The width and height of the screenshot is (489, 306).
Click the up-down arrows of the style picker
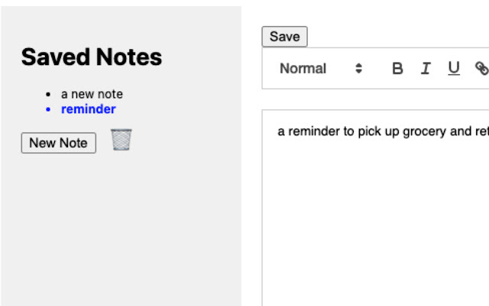(358, 68)
